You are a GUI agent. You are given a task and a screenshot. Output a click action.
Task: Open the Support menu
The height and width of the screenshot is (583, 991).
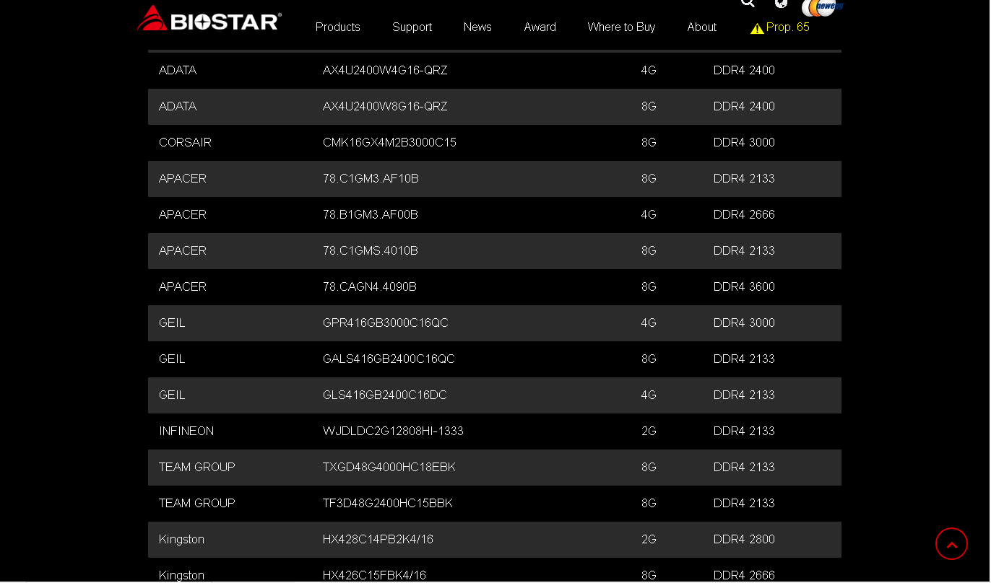(x=412, y=27)
